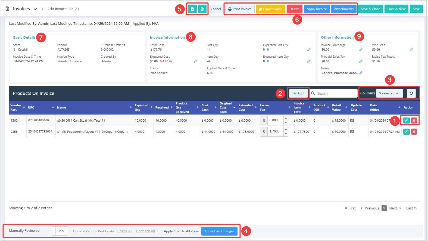Edit Expected Part Qty with pencil icon

click(309, 50)
